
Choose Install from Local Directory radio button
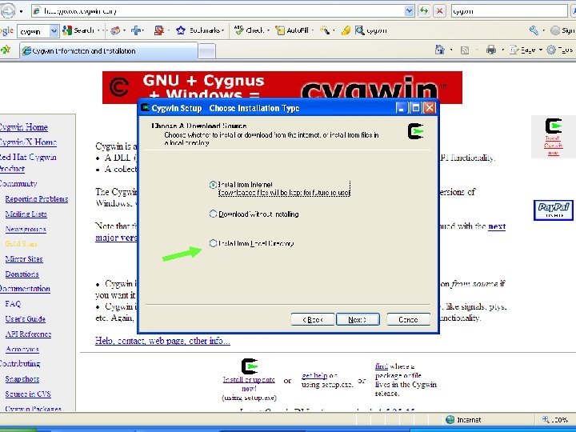tap(213, 243)
